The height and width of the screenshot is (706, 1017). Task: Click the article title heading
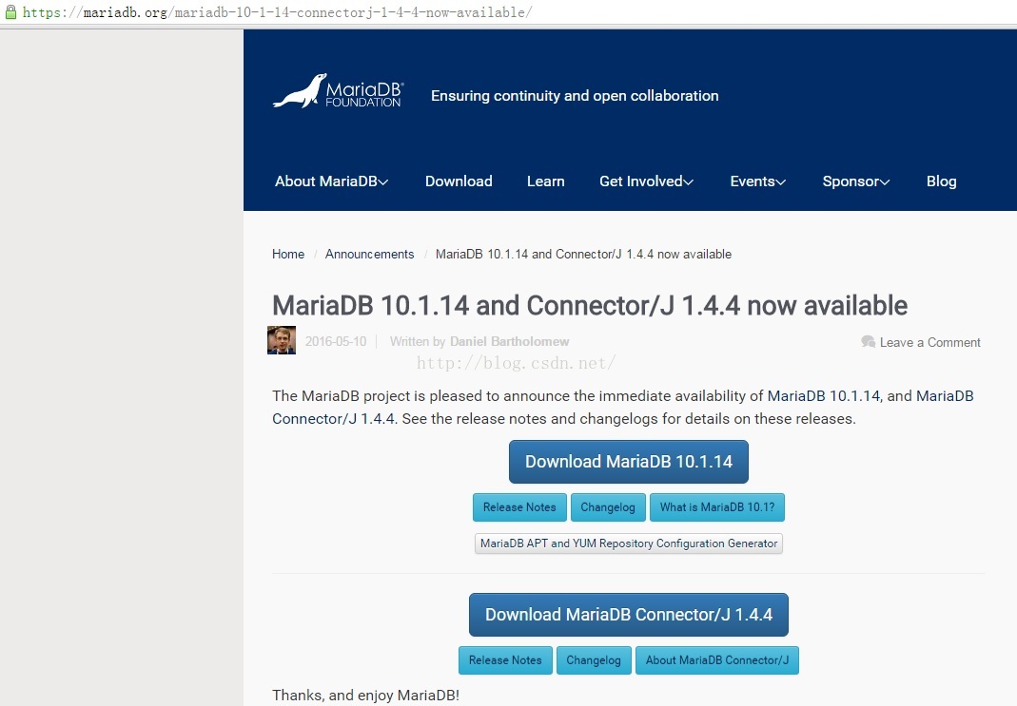pos(590,305)
